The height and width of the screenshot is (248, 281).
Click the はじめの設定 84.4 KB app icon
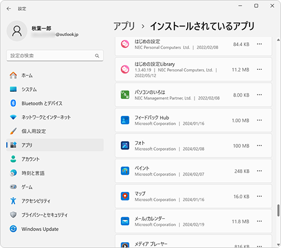[125, 44]
